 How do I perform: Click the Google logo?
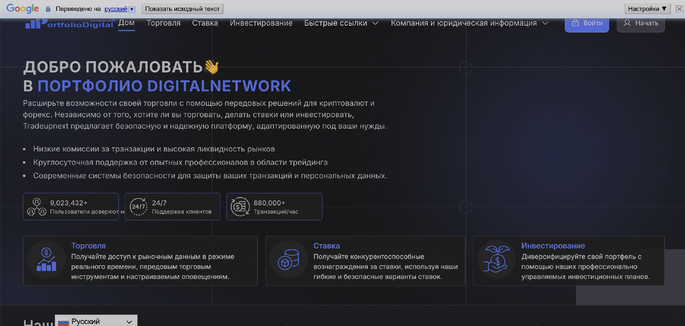coord(23,9)
